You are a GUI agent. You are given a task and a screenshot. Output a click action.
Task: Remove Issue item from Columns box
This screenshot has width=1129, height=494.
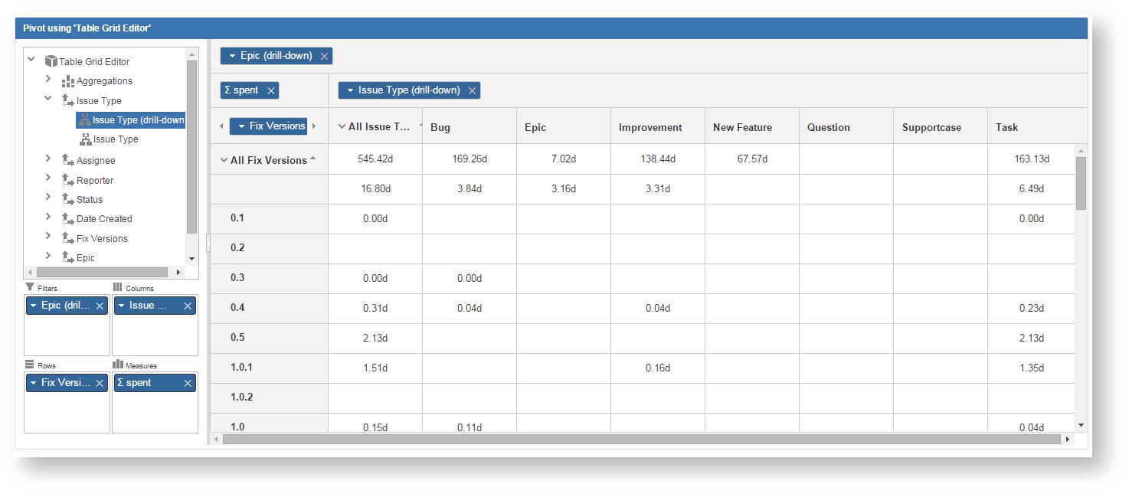click(188, 306)
